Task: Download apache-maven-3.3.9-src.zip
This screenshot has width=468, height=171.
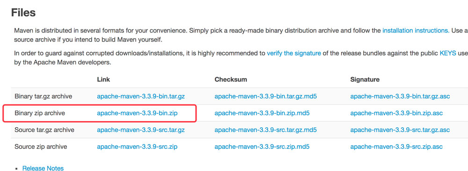Action: 137,147
